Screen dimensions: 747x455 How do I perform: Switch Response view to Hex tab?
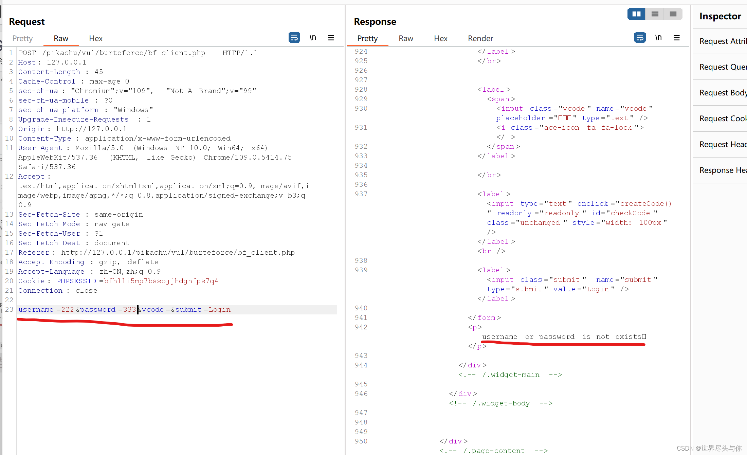(x=441, y=38)
